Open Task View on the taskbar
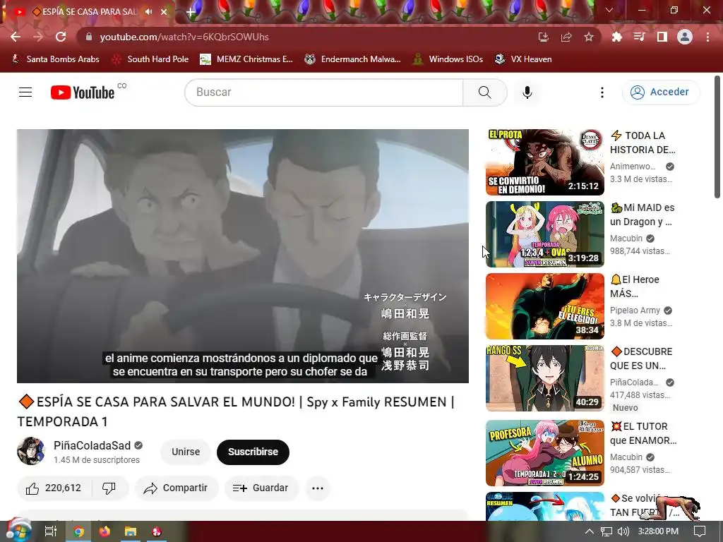 pyautogui.click(x=51, y=531)
